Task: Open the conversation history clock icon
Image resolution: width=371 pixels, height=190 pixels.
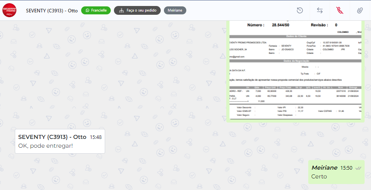Action: pyautogui.click(x=299, y=10)
